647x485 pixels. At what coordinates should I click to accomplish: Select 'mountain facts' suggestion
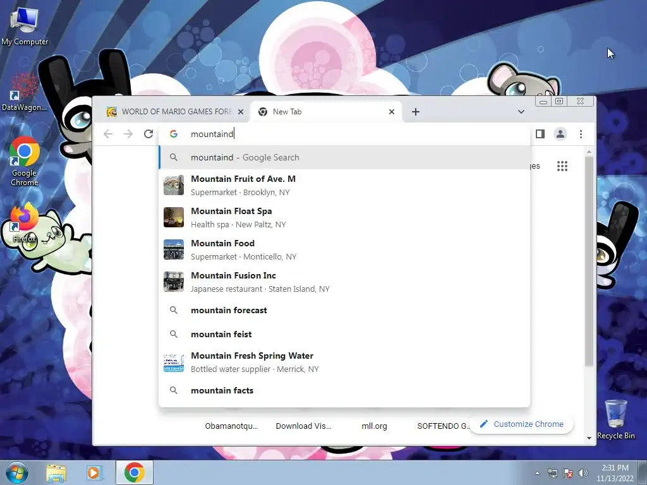point(344,390)
